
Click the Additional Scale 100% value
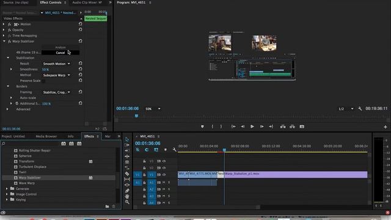tap(46, 104)
